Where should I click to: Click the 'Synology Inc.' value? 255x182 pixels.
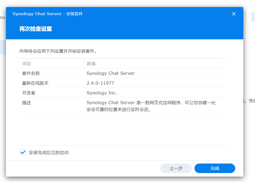click(102, 93)
